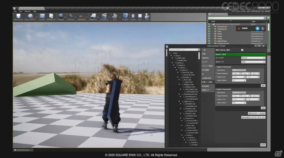The height and width of the screenshot is (158, 284).
Task: Open Blueprints dropdown arrow in toolbar
Action: (x=98, y=17)
